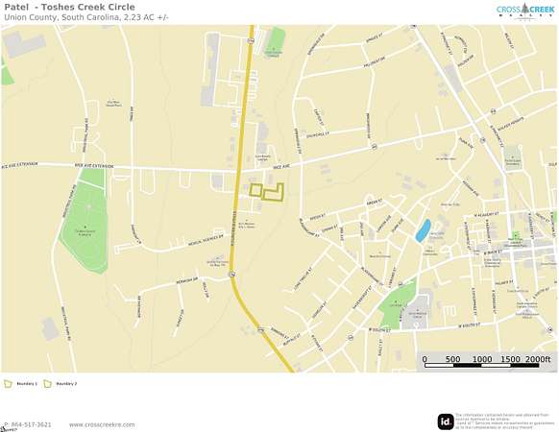Click the disclaimer text beside the id. logo

point(505,421)
